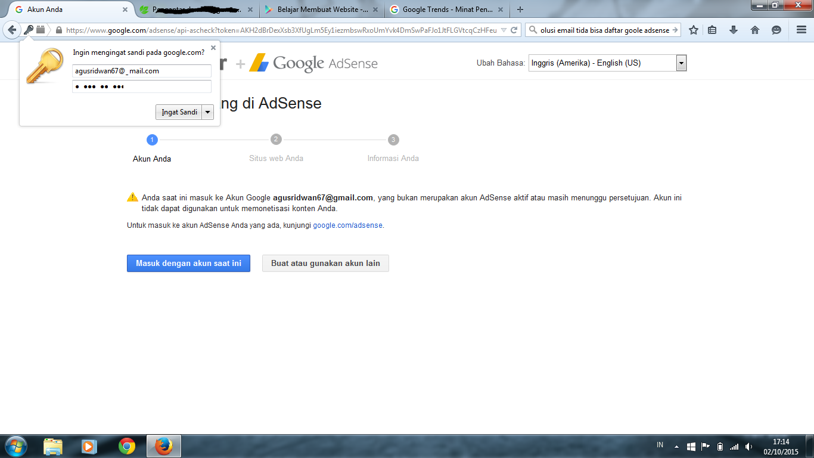The width and height of the screenshot is (814, 458).
Task: Open the Windows Start menu
Action: coord(15,446)
